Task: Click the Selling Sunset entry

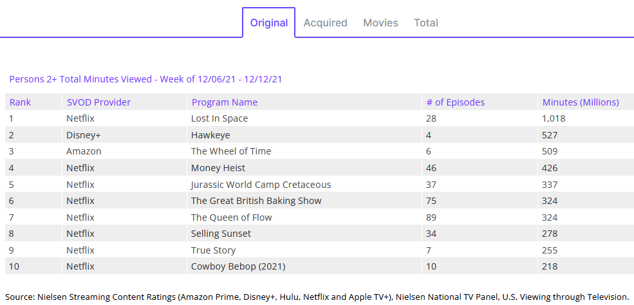Action: [x=221, y=234]
